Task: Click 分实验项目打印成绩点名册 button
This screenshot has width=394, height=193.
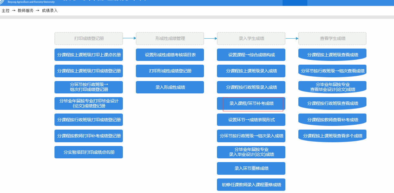Action: [x=89, y=152]
